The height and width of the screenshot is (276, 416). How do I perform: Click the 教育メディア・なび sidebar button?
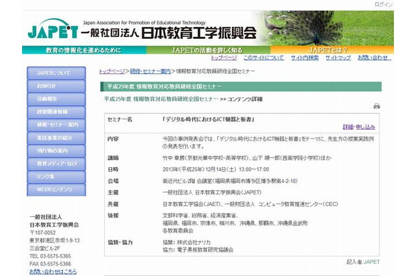(x=57, y=163)
